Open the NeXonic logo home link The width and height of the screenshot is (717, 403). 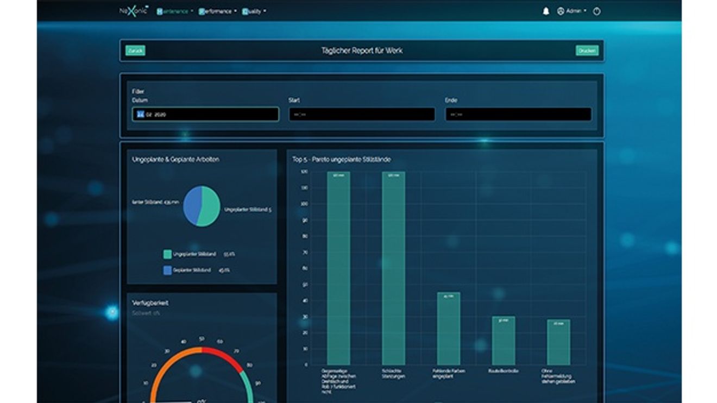coord(133,11)
